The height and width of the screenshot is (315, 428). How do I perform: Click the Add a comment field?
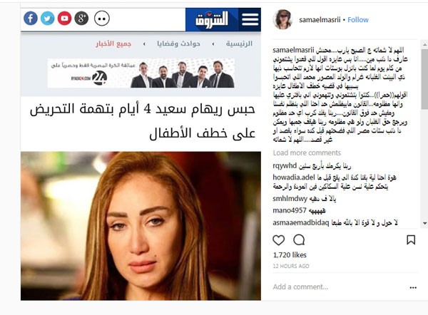(338, 287)
